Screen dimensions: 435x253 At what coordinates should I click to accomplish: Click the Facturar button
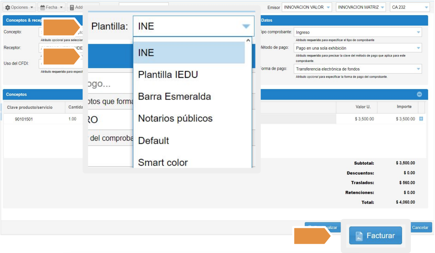pyautogui.click(x=375, y=236)
